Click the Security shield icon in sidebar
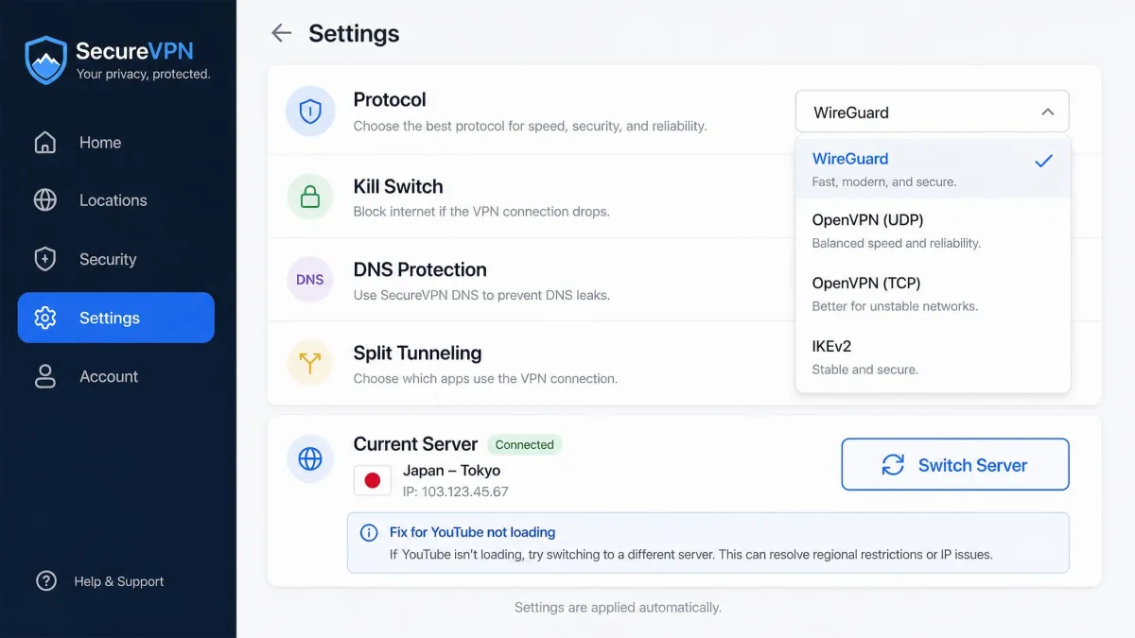 pos(44,259)
